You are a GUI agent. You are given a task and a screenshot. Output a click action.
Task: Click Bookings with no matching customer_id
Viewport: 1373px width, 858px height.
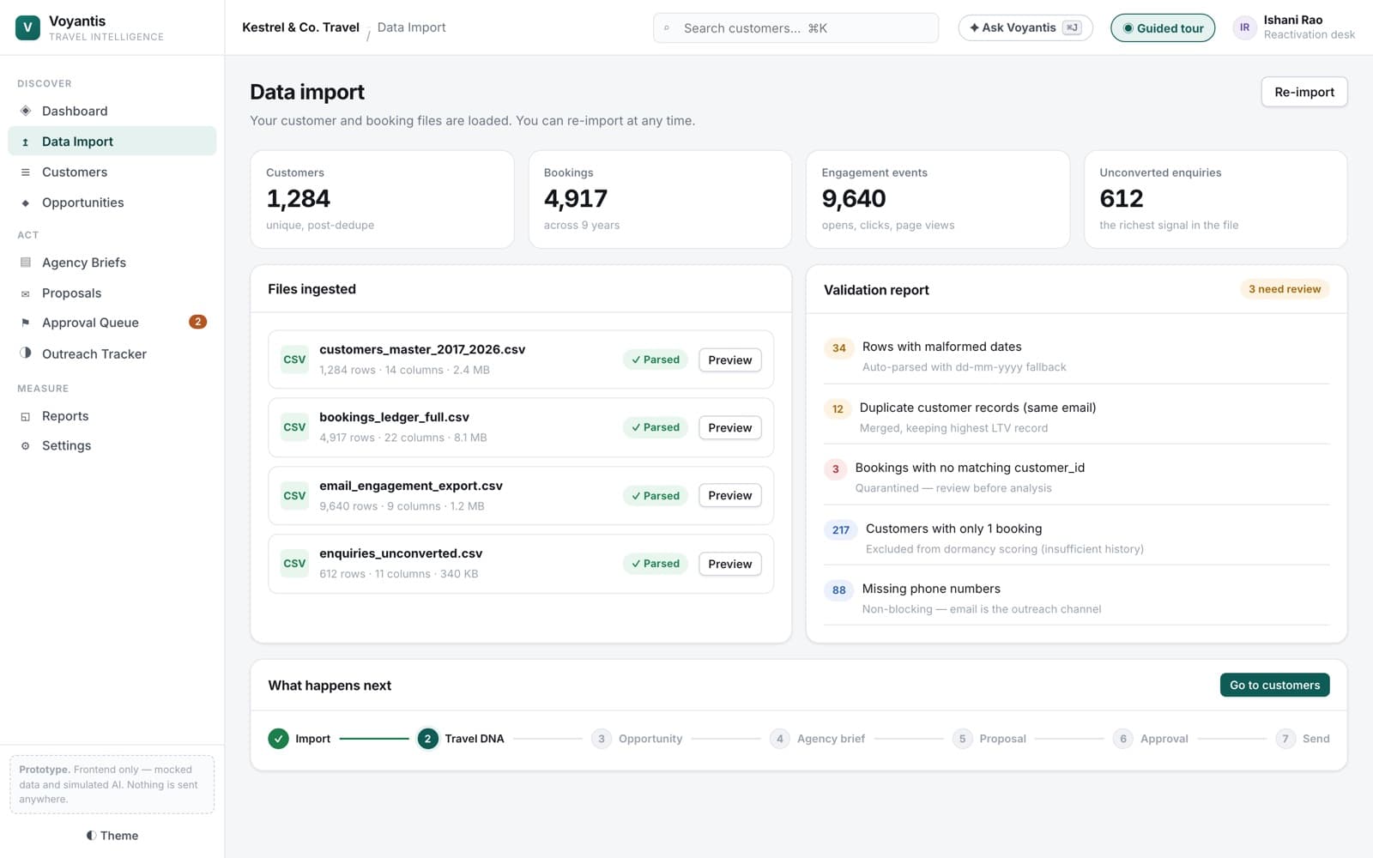point(1076,477)
